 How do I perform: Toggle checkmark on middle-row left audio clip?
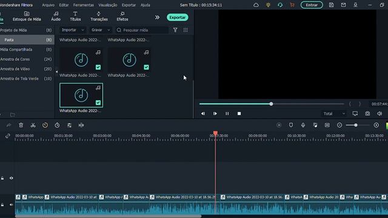[98, 67]
